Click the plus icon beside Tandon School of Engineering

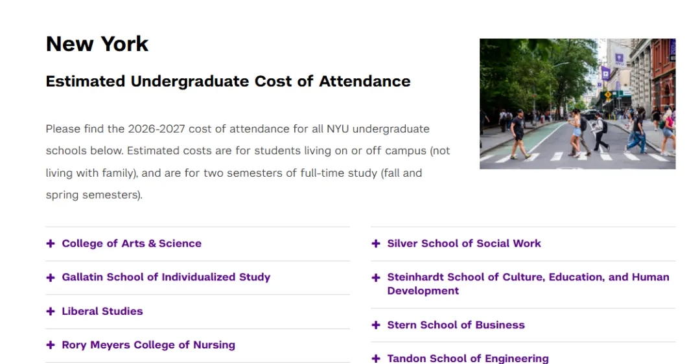[x=376, y=359]
